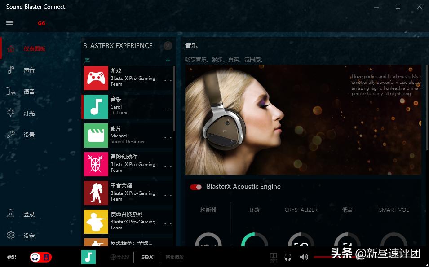This screenshot has height=267, width=429.
Task: Click the BLASTERX EXPERIENCE heading
Action: tap(118, 46)
